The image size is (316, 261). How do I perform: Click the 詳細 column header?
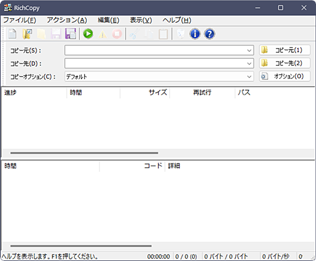[240, 166]
